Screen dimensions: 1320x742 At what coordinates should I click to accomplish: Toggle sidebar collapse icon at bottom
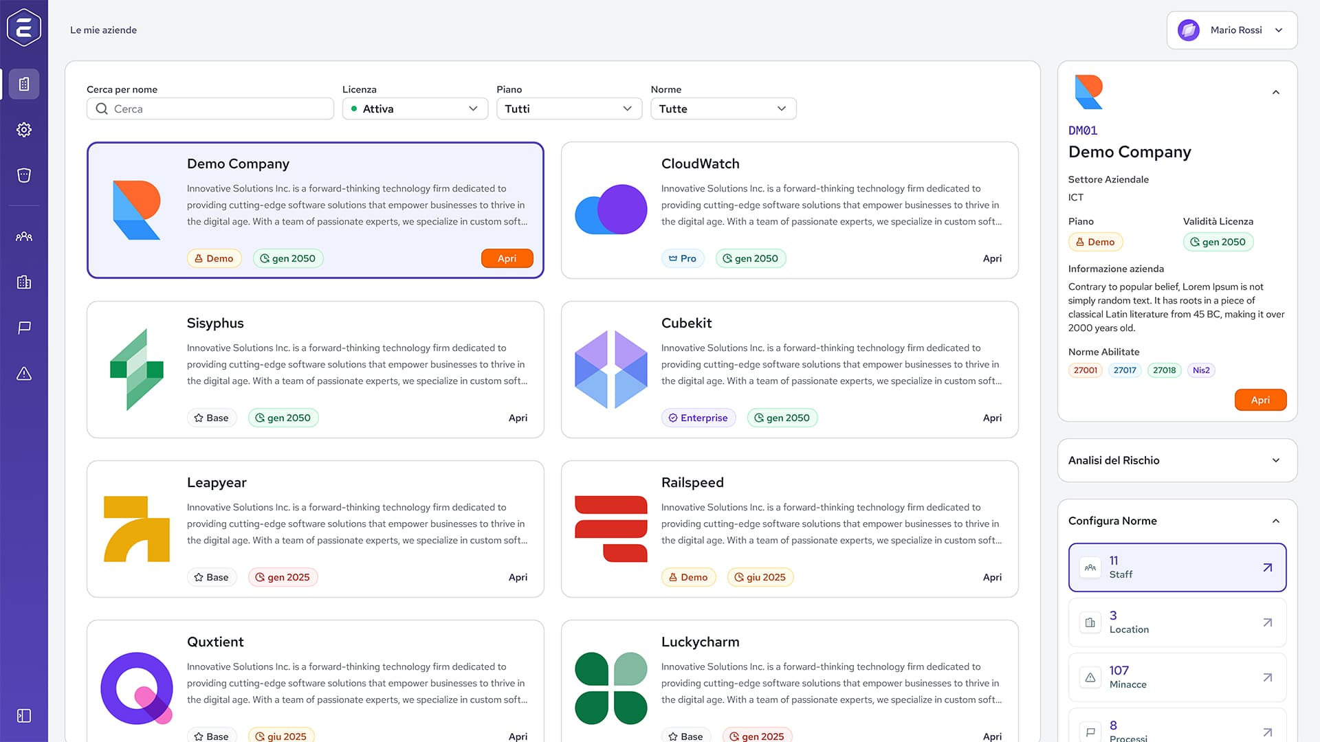24,716
